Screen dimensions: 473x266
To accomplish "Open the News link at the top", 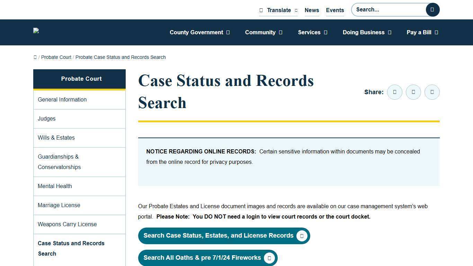I will [311, 10].
